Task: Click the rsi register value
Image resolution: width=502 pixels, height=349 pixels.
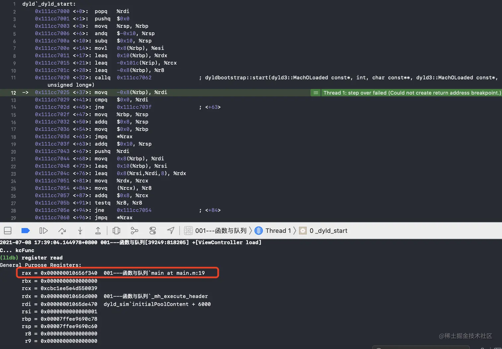Action: (x=69, y=311)
